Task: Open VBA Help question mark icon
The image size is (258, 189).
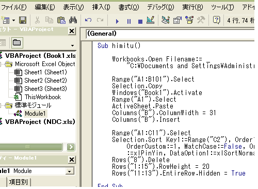Action: [x=216, y=20]
